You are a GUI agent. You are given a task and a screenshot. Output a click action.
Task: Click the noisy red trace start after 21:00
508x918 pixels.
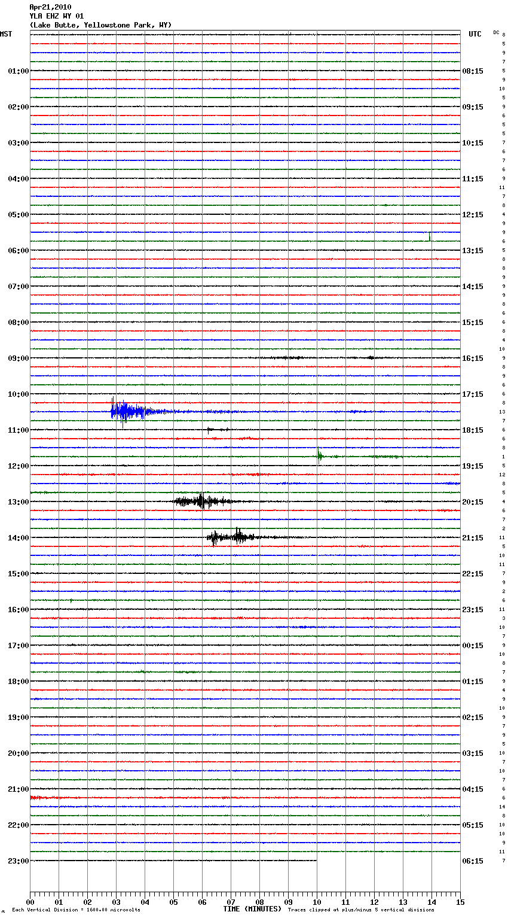pyautogui.click(x=45, y=798)
